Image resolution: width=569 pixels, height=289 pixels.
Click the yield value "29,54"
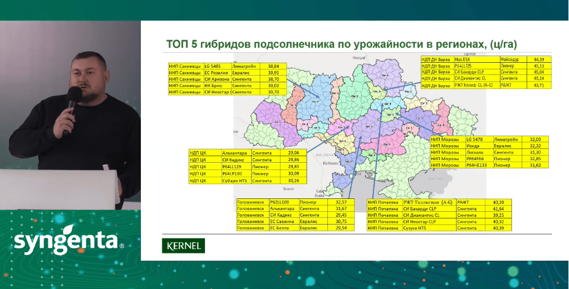[x=341, y=228]
